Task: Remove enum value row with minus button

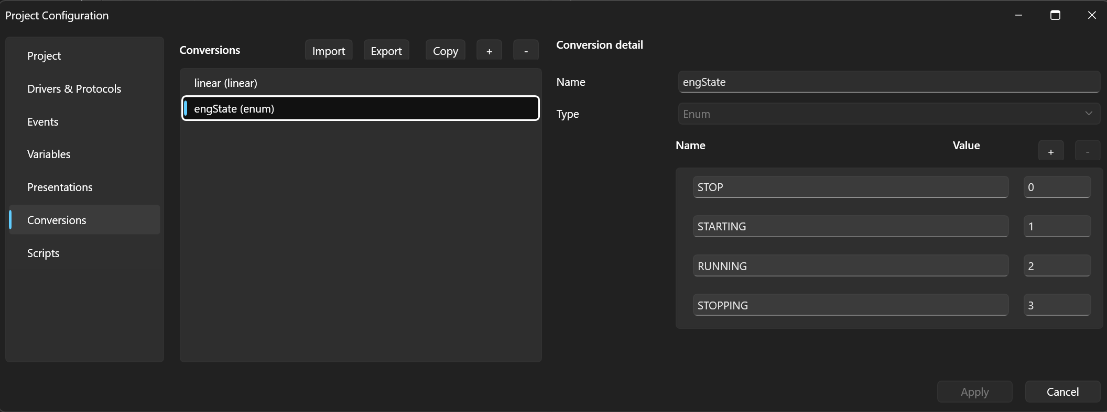Action: [x=1088, y=151]
